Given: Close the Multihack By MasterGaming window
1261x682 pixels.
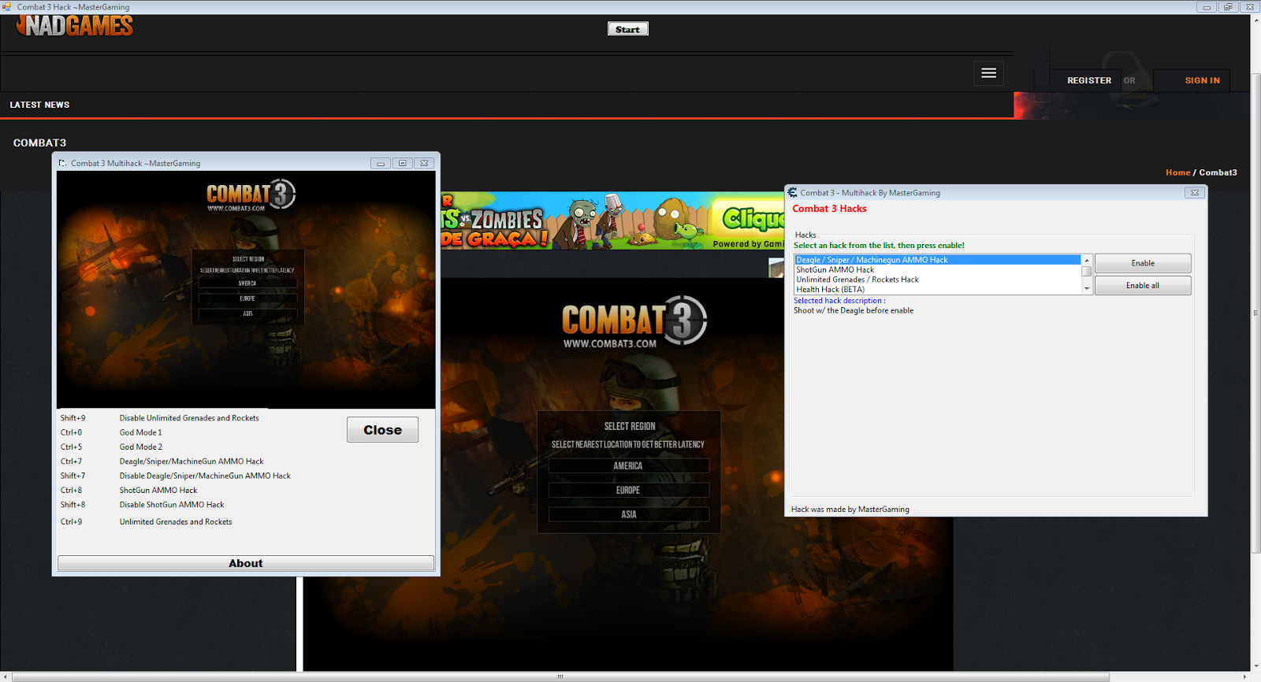Looking at the screenshot, I should [x=1195, y=192].
